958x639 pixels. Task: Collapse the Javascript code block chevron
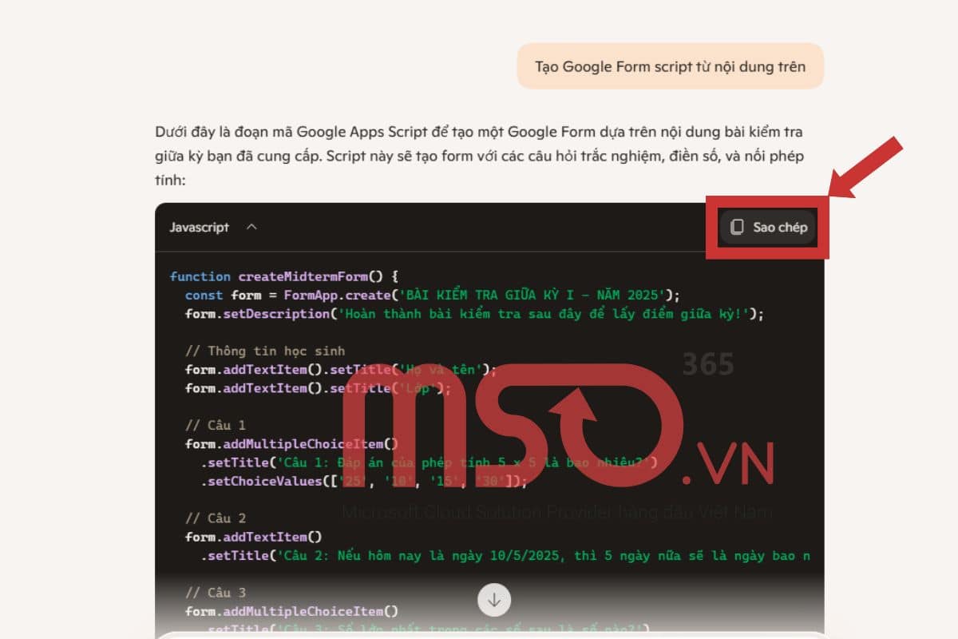tap(251, 227)
